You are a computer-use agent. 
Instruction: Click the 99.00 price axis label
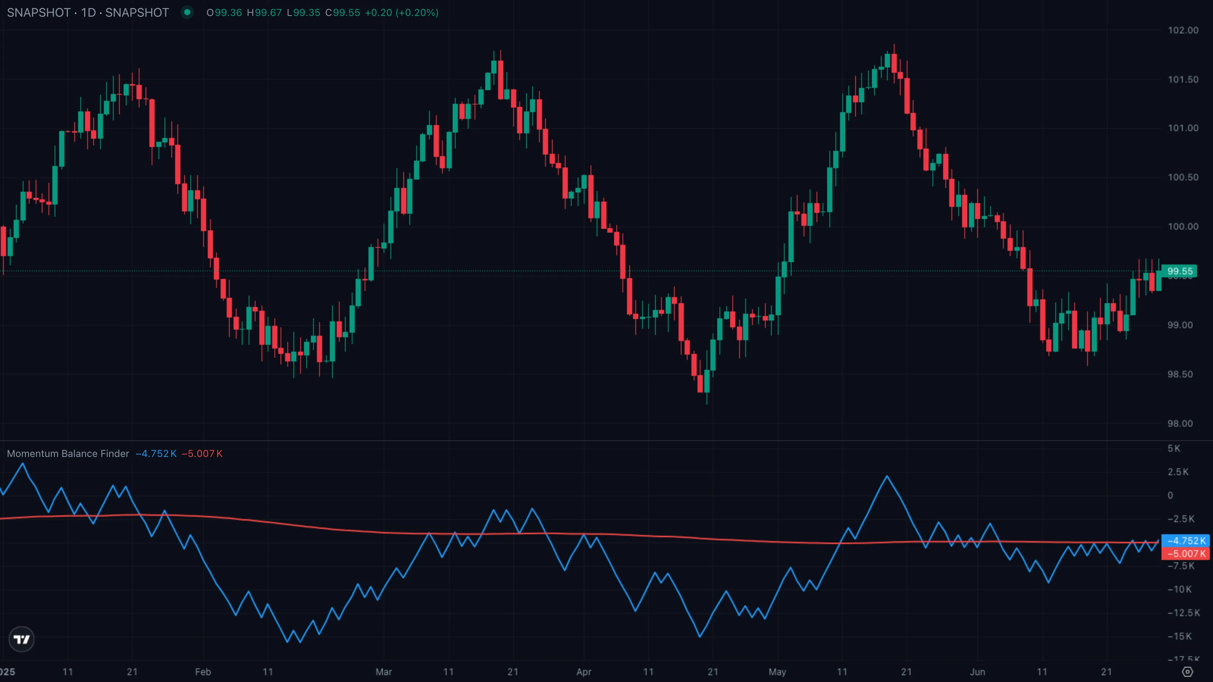[x=1180, y=325]
